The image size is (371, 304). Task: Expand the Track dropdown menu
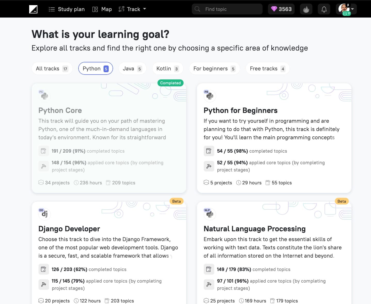coord(132,9)
